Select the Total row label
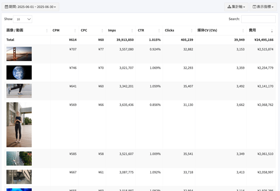The height and width of the screenshot is (191, 280). point(10,40)
